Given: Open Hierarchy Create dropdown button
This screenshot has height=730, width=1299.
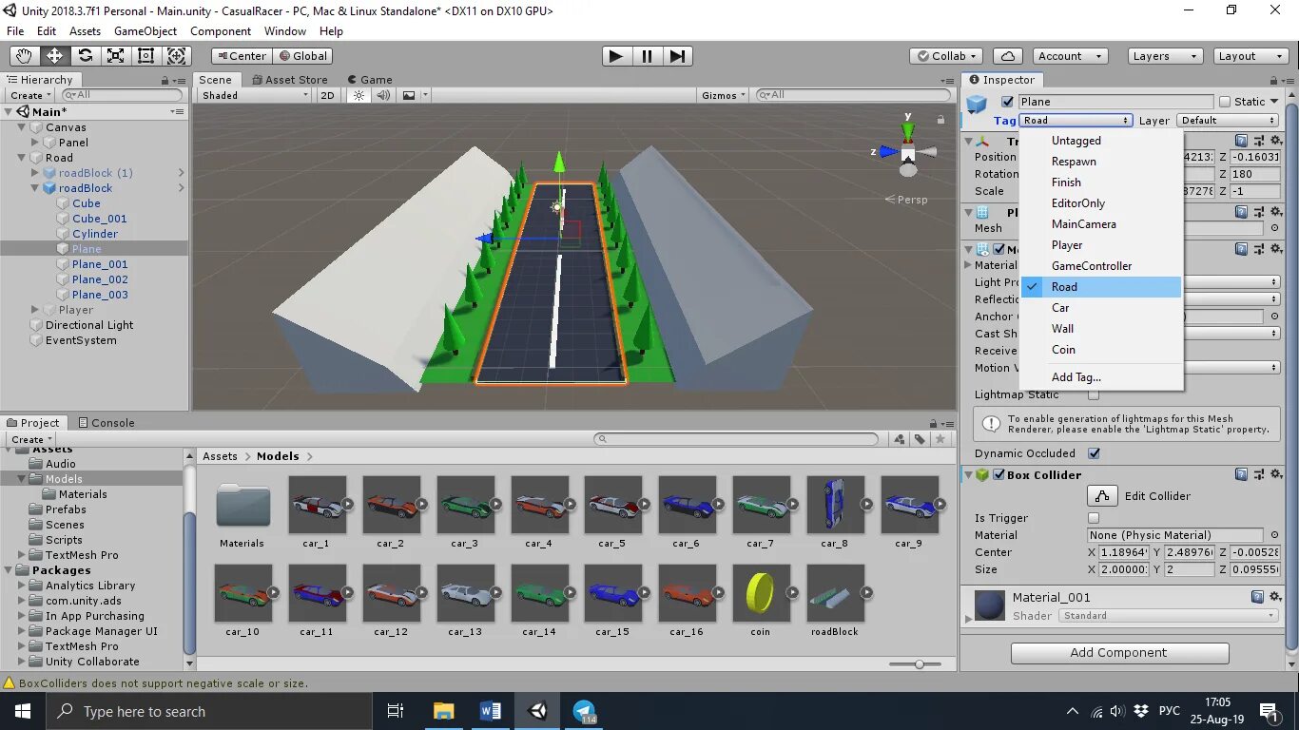Looking at the screenshot, I should point(30,95).
